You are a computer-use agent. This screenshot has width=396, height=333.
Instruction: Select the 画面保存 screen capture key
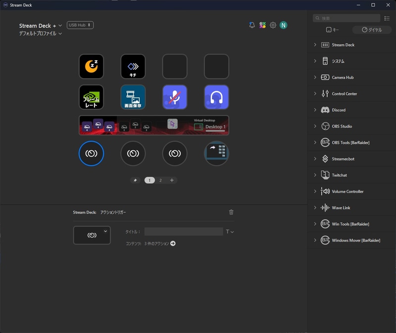pyautogui.click(x=133, y=97)
